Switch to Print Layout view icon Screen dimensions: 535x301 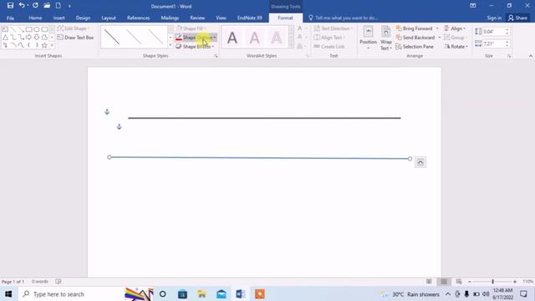coord(444,282)
